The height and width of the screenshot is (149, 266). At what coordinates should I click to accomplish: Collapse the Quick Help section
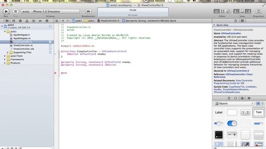point(214,25)
